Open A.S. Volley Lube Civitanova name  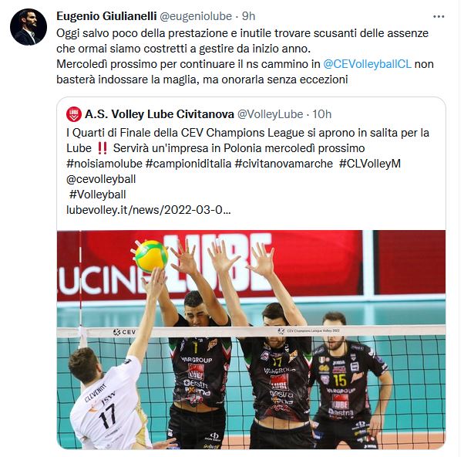160,114
